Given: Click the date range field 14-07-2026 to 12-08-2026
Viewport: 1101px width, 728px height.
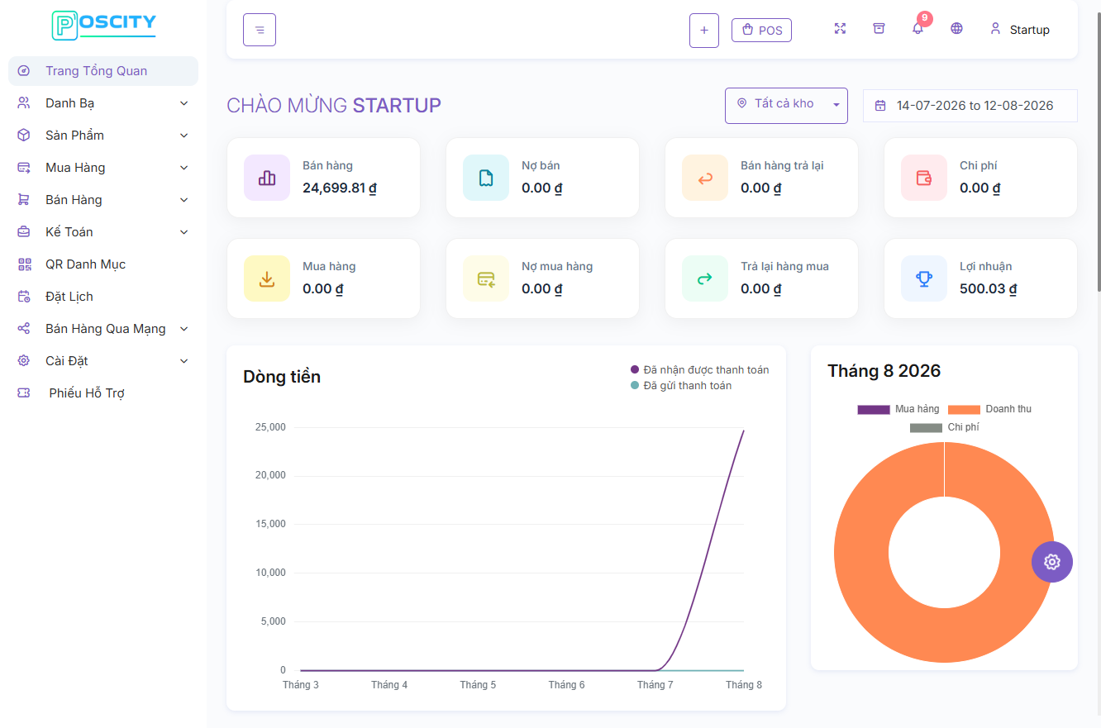Looking at the screenshot, I should (x=970, y=106).
